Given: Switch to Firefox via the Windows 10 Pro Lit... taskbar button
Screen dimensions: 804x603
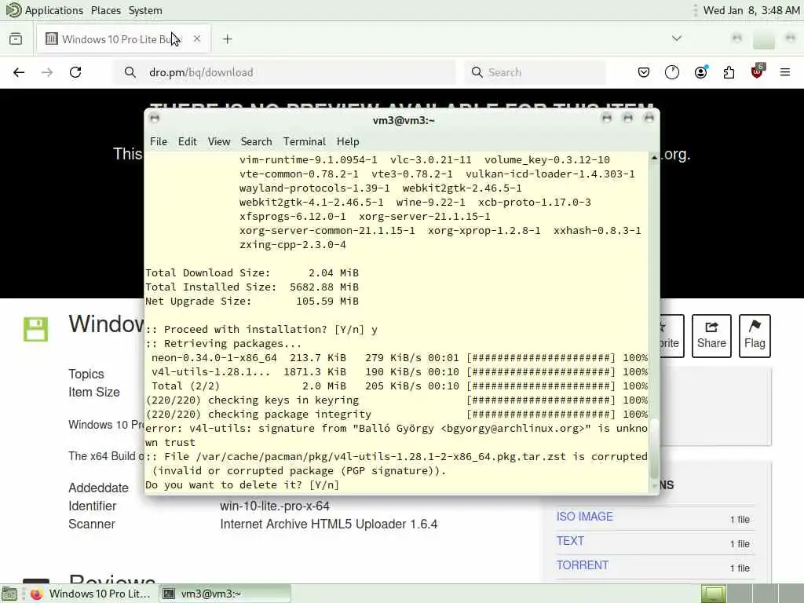Looking at the screenshot, I should (x=91, y=594).
